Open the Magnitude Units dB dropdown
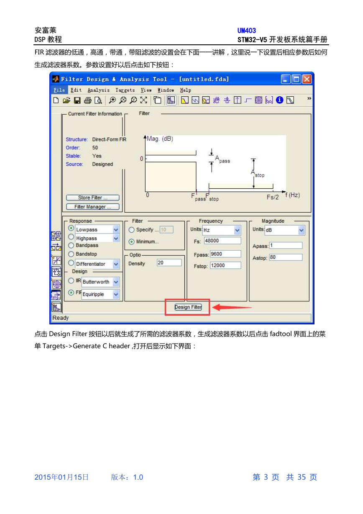 tap(302, 230)
